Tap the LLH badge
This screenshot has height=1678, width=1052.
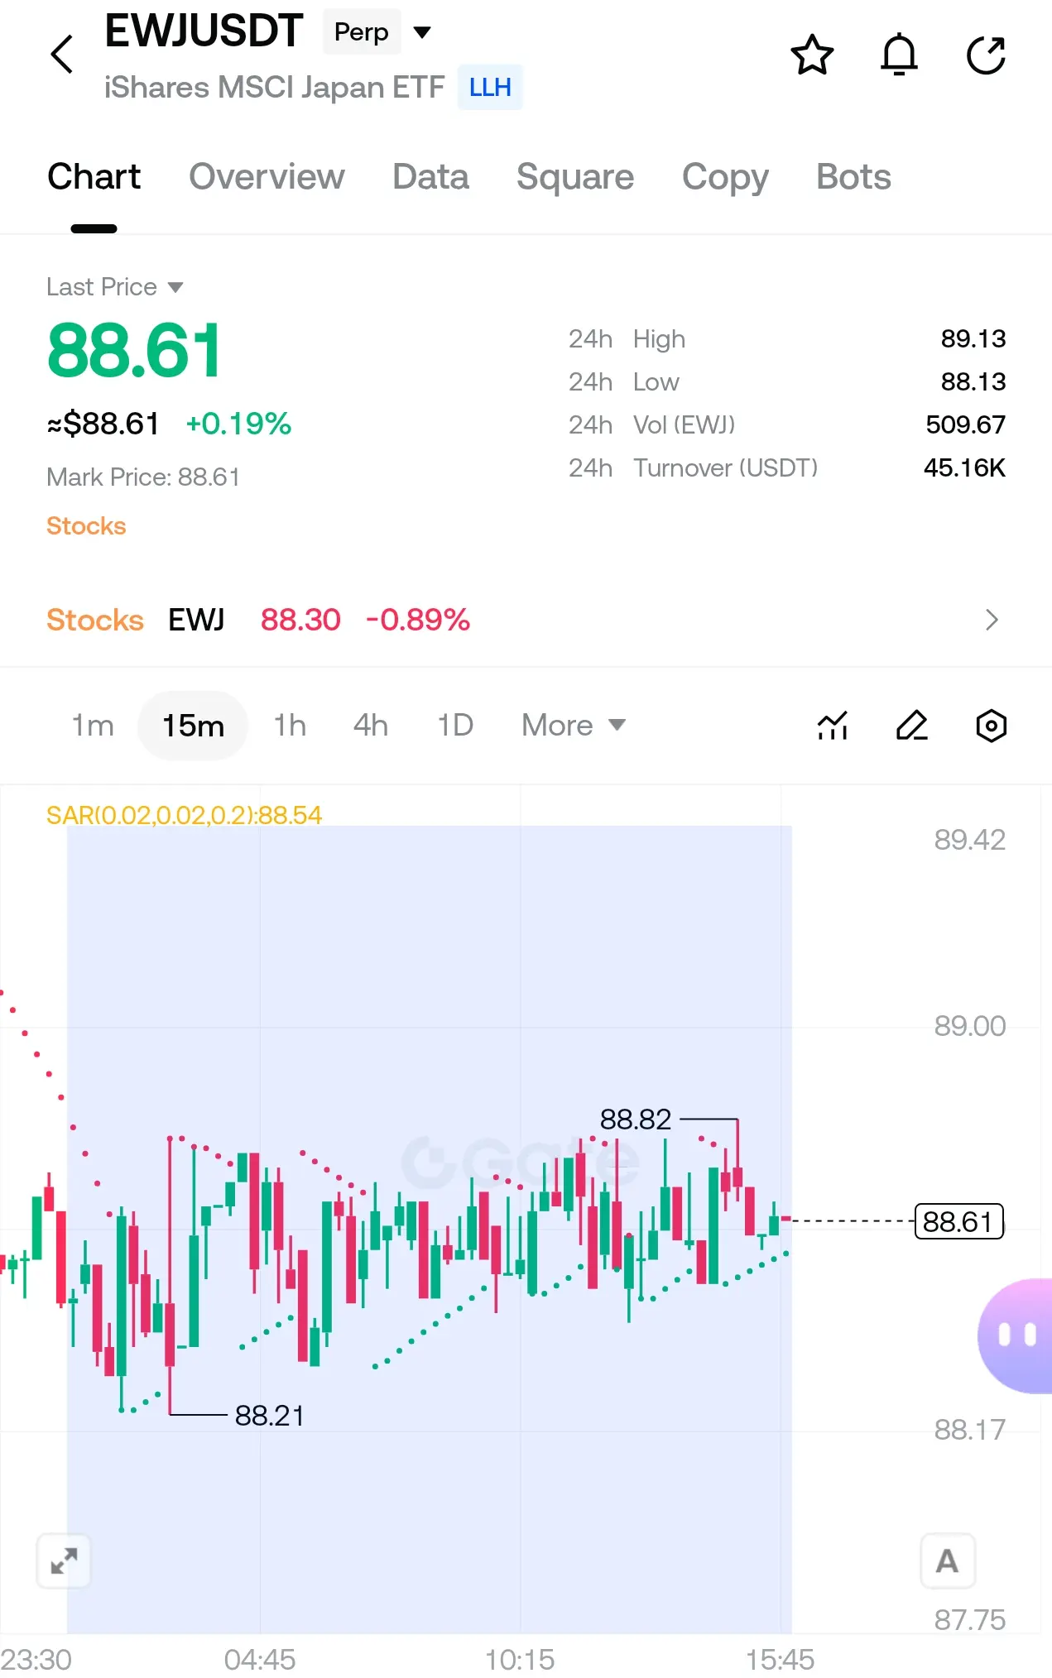tap(490, 87)
